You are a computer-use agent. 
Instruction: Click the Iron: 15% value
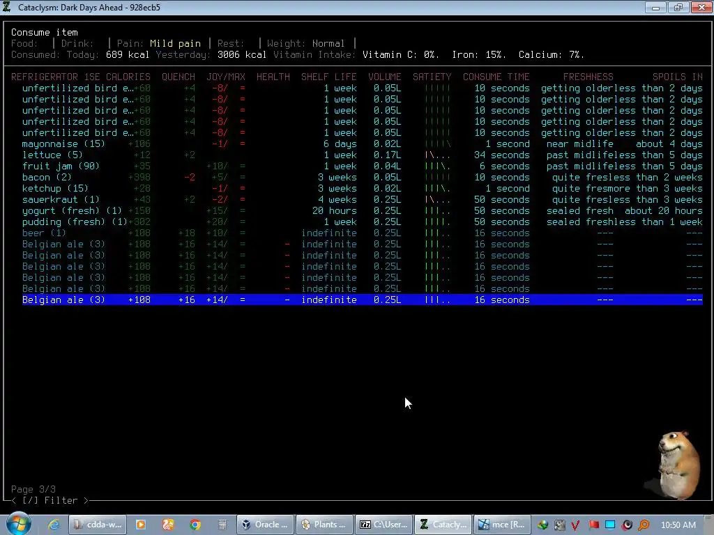coord(480,54)
